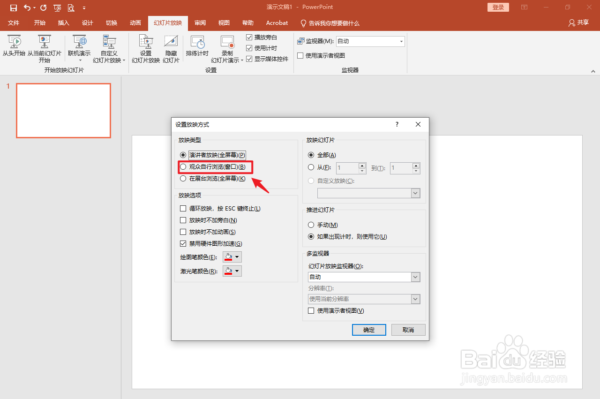Viewport: 600px width, 399px height.
Task: Increase 到(T) slide number stepper
Action: coord(416,165)
